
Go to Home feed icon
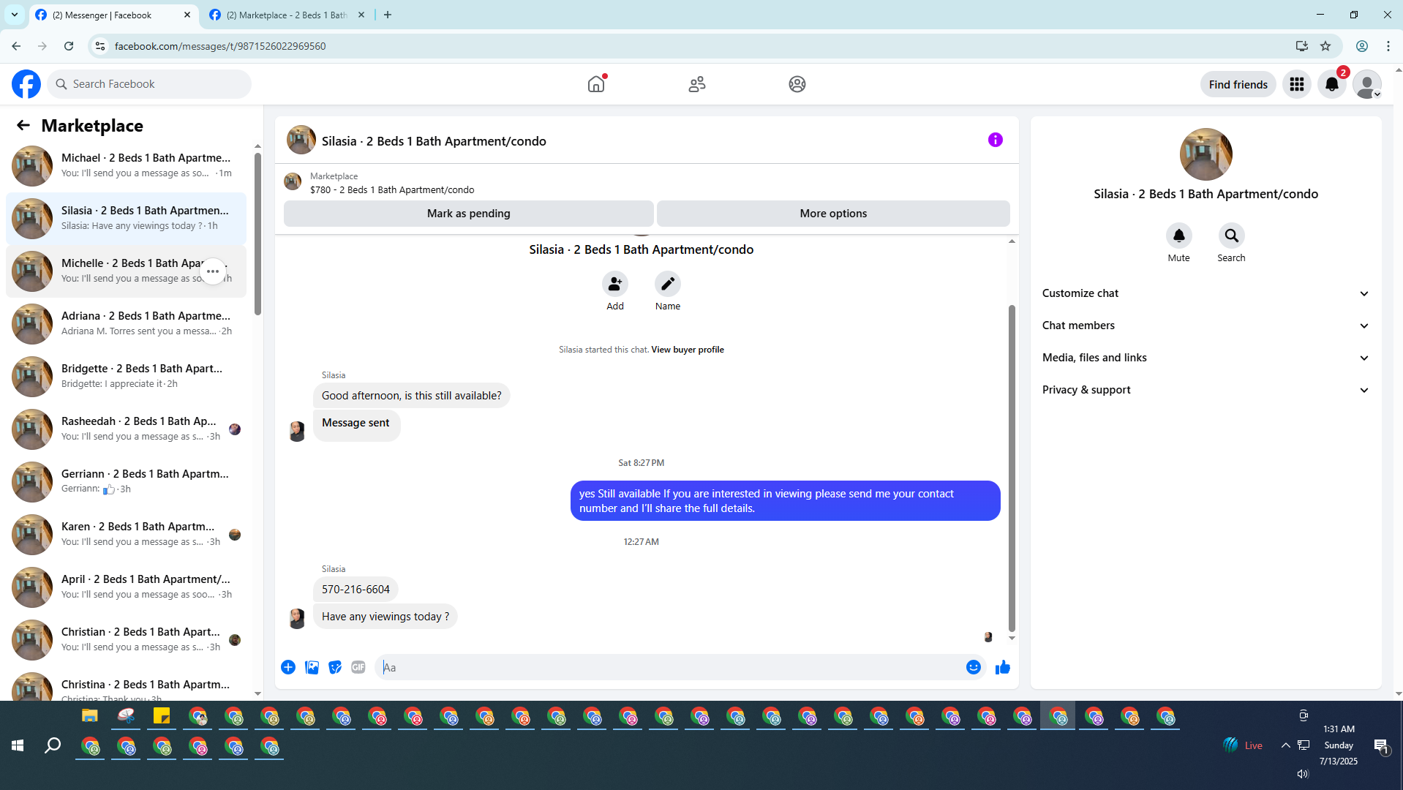[x=596, y=84]
